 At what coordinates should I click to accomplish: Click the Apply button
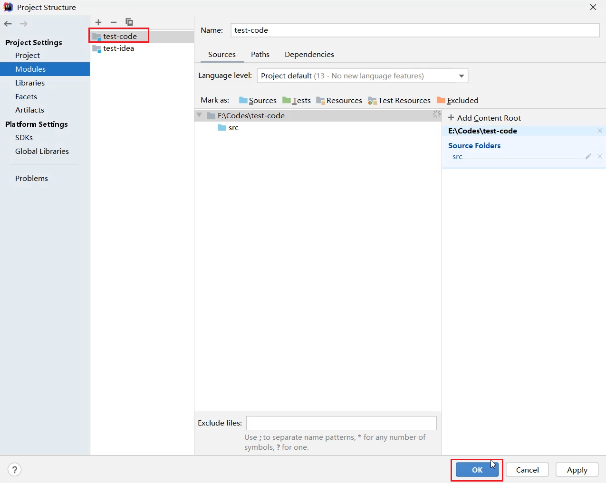tap(577, 470)
